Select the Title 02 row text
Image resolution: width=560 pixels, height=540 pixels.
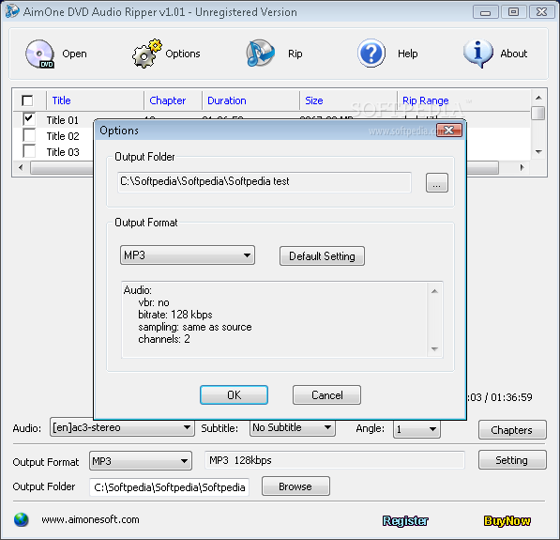63,136
